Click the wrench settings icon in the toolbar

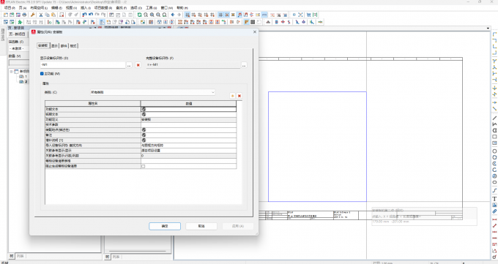point(32,15)
